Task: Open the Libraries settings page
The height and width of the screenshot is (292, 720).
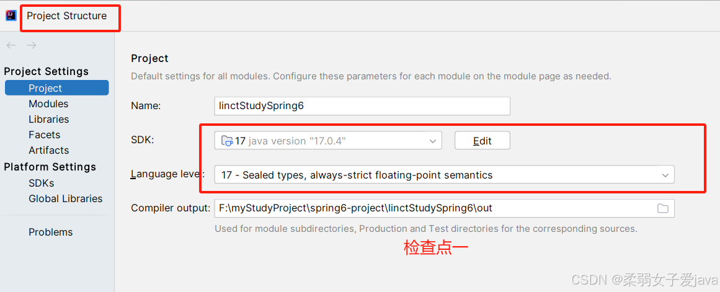Action: 48,120
